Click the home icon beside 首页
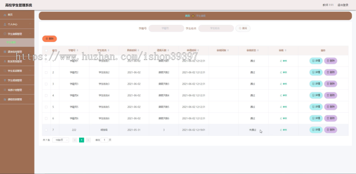356x174 pixels. click(x=5, y=15)
